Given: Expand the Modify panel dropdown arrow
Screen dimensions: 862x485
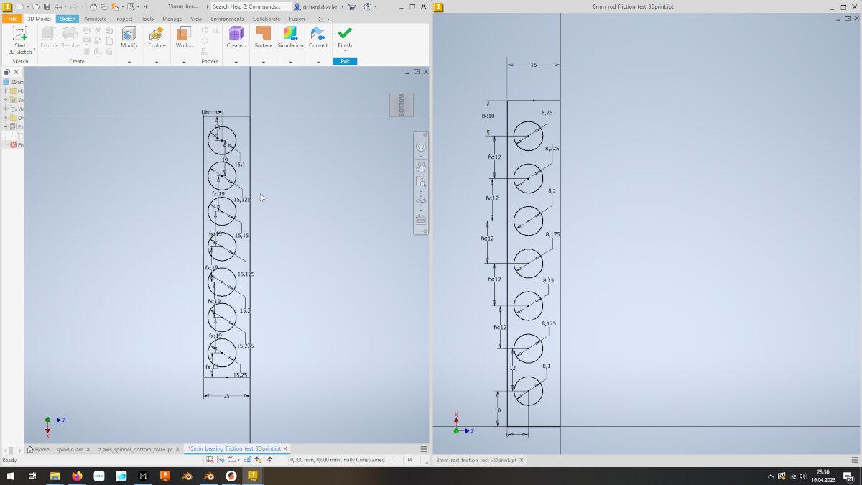Looking at the screenshot, I should (129, 63).
